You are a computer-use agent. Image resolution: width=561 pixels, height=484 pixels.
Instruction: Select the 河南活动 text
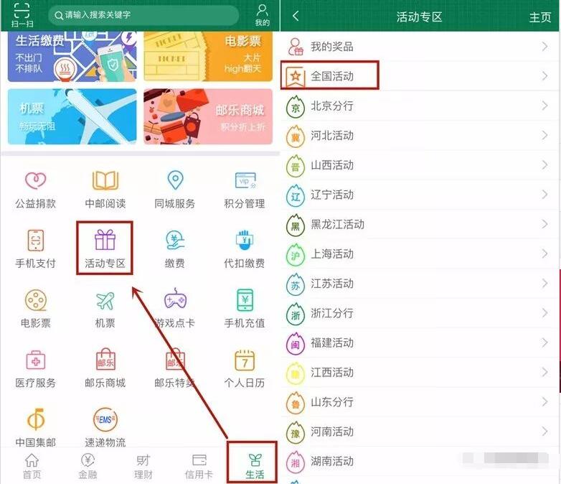(332, 432)
